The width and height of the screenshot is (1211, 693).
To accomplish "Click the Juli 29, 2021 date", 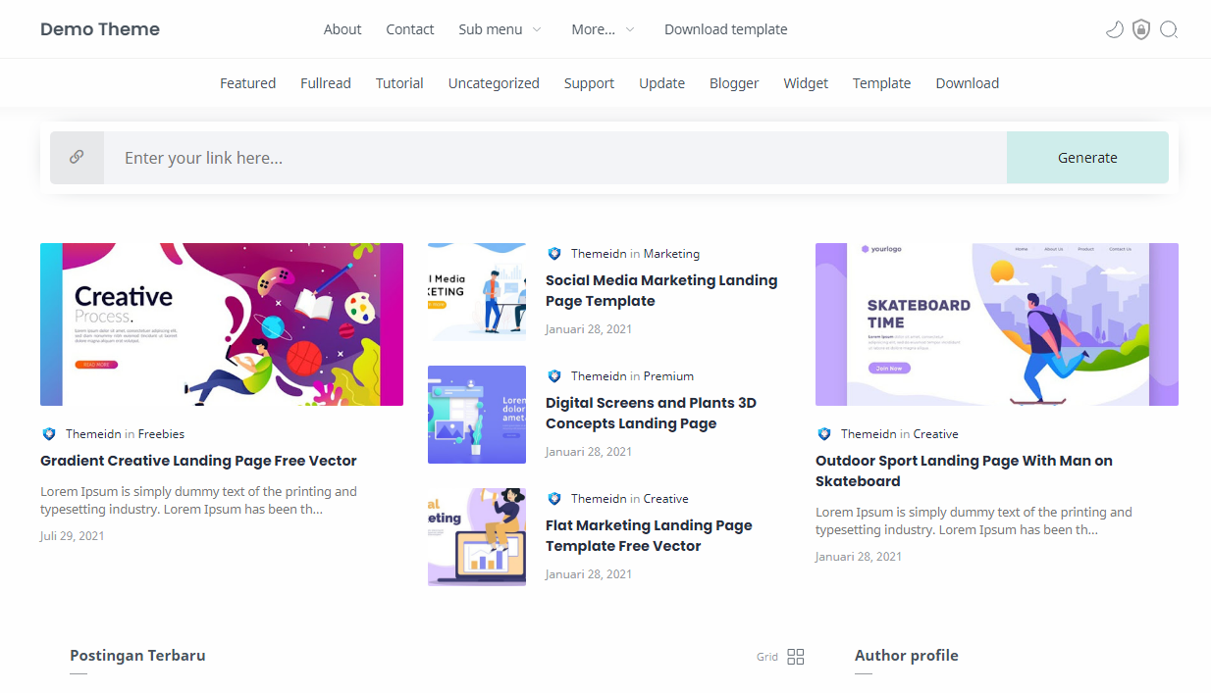I will coord(72,535).
